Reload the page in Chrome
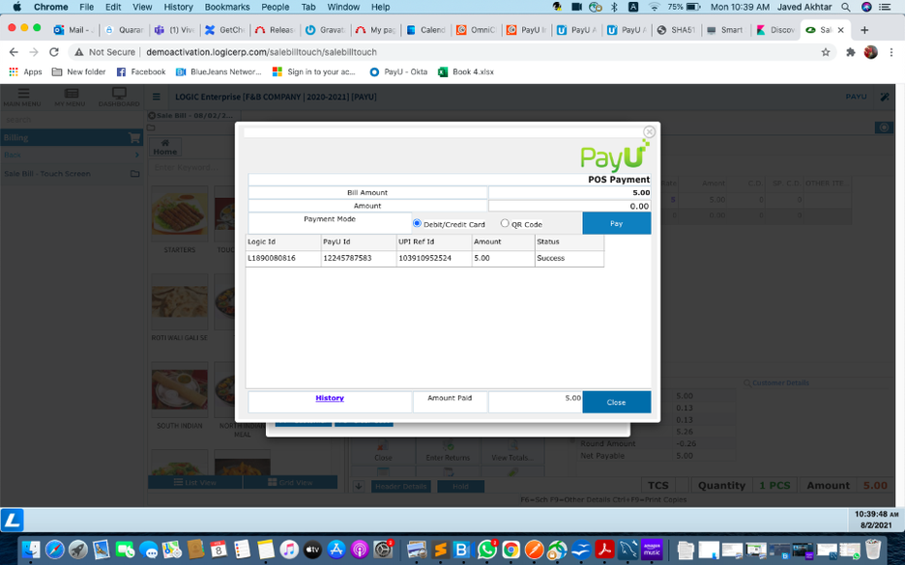The image size is (905, 565). 54,52
